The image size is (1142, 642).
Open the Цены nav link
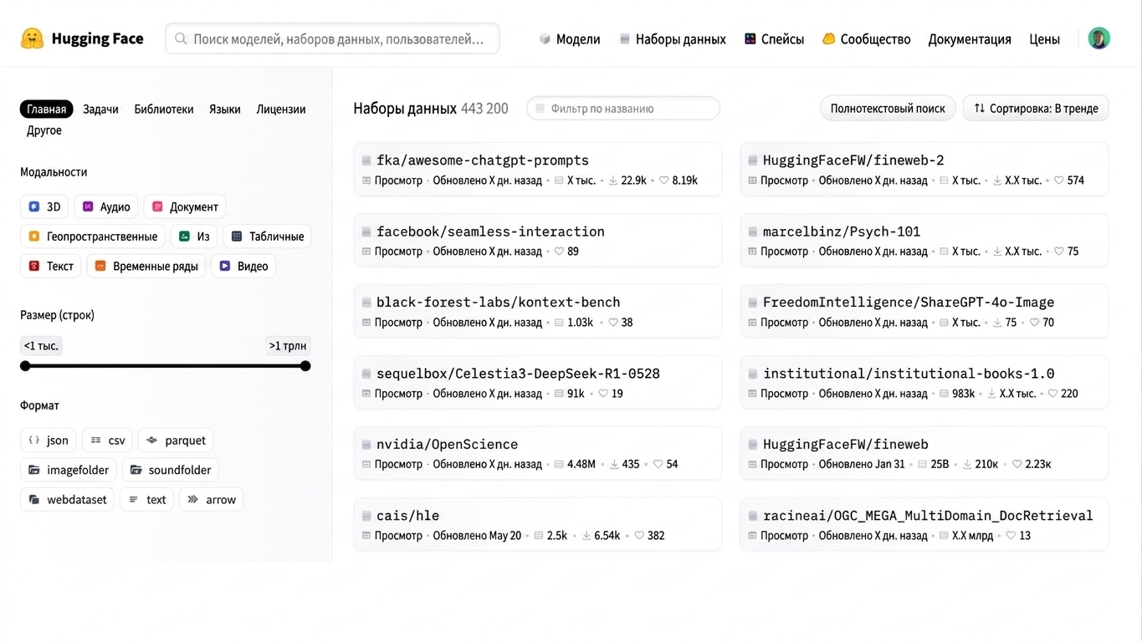[1044, 38]
